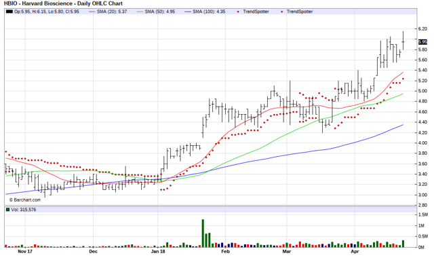The height and width of the screenshot is (264, 434).
Task: Click the Mar date axis label
Action: pos(287,252)
